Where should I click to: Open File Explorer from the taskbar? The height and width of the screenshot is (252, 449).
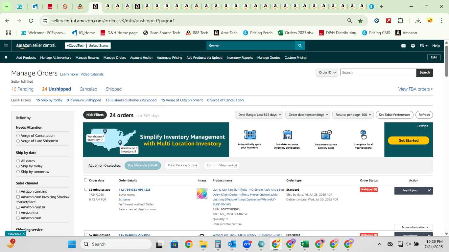(x=203, y=244)
